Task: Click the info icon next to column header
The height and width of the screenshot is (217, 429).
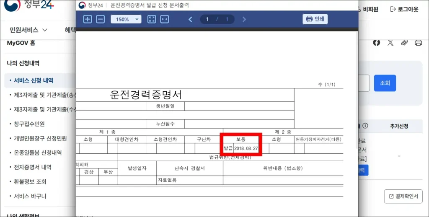Action: [365, 126]
